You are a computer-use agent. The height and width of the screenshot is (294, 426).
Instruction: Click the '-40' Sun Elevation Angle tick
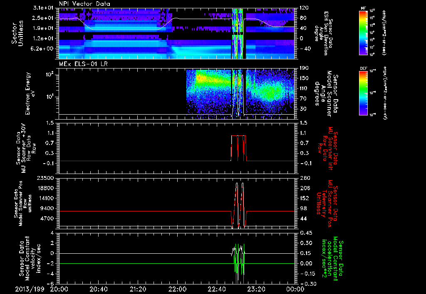(303, 49)
